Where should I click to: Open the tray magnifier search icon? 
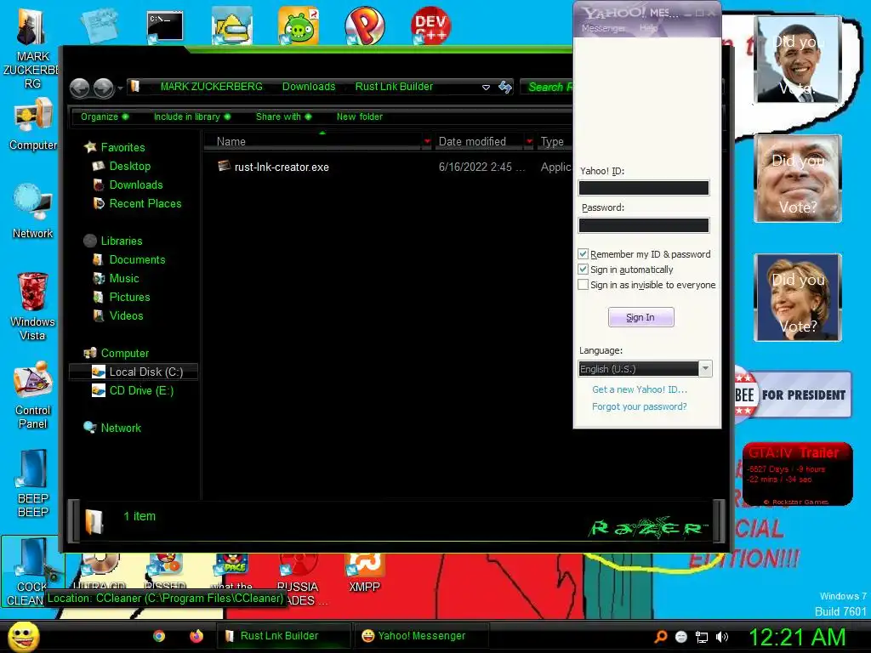pyautogui.click(x=661, y=637)
